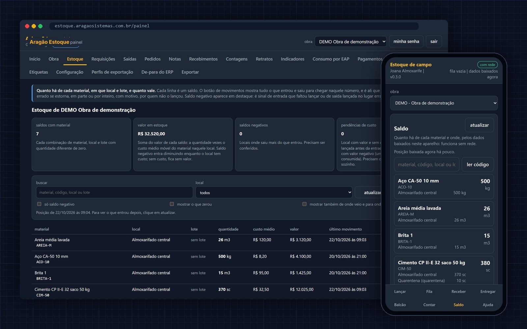Open the Etiquetas tab
The image size is (527, 329).
pyautogui.click(x=39, y=72)
